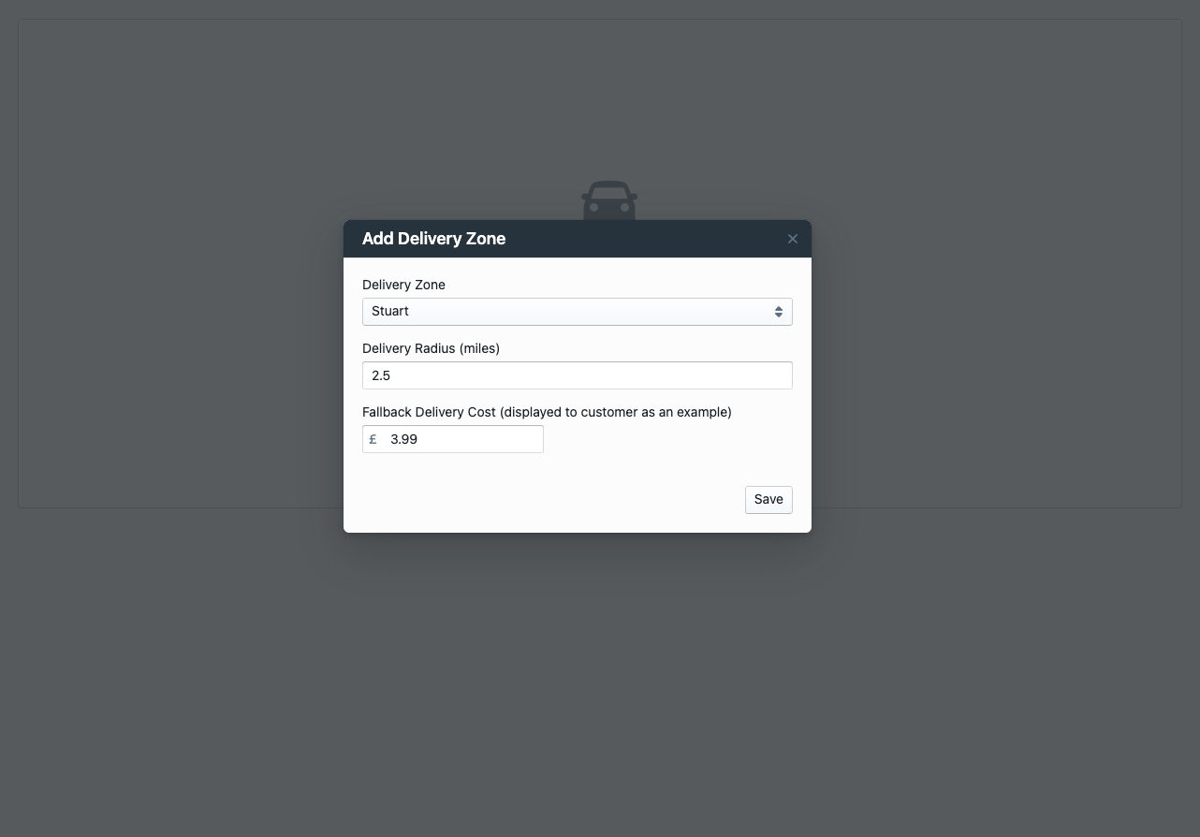Open the Delivery Zone dropdown showing Stuart
This screenshot has width=1200, height=837.
click(x=577, y=312)
